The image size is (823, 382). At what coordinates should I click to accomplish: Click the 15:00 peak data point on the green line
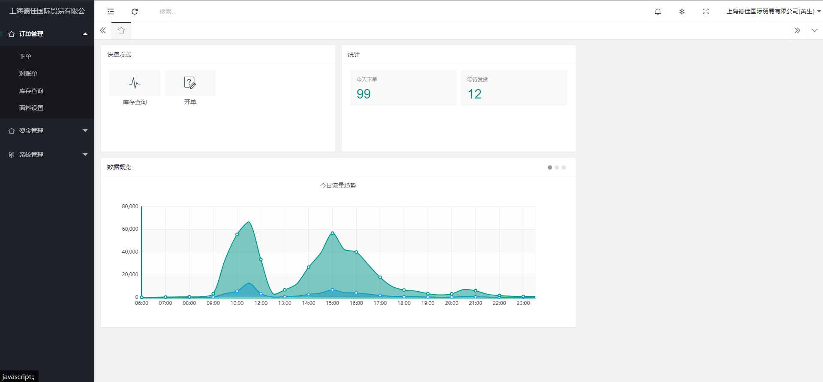[x=333, y=233]
